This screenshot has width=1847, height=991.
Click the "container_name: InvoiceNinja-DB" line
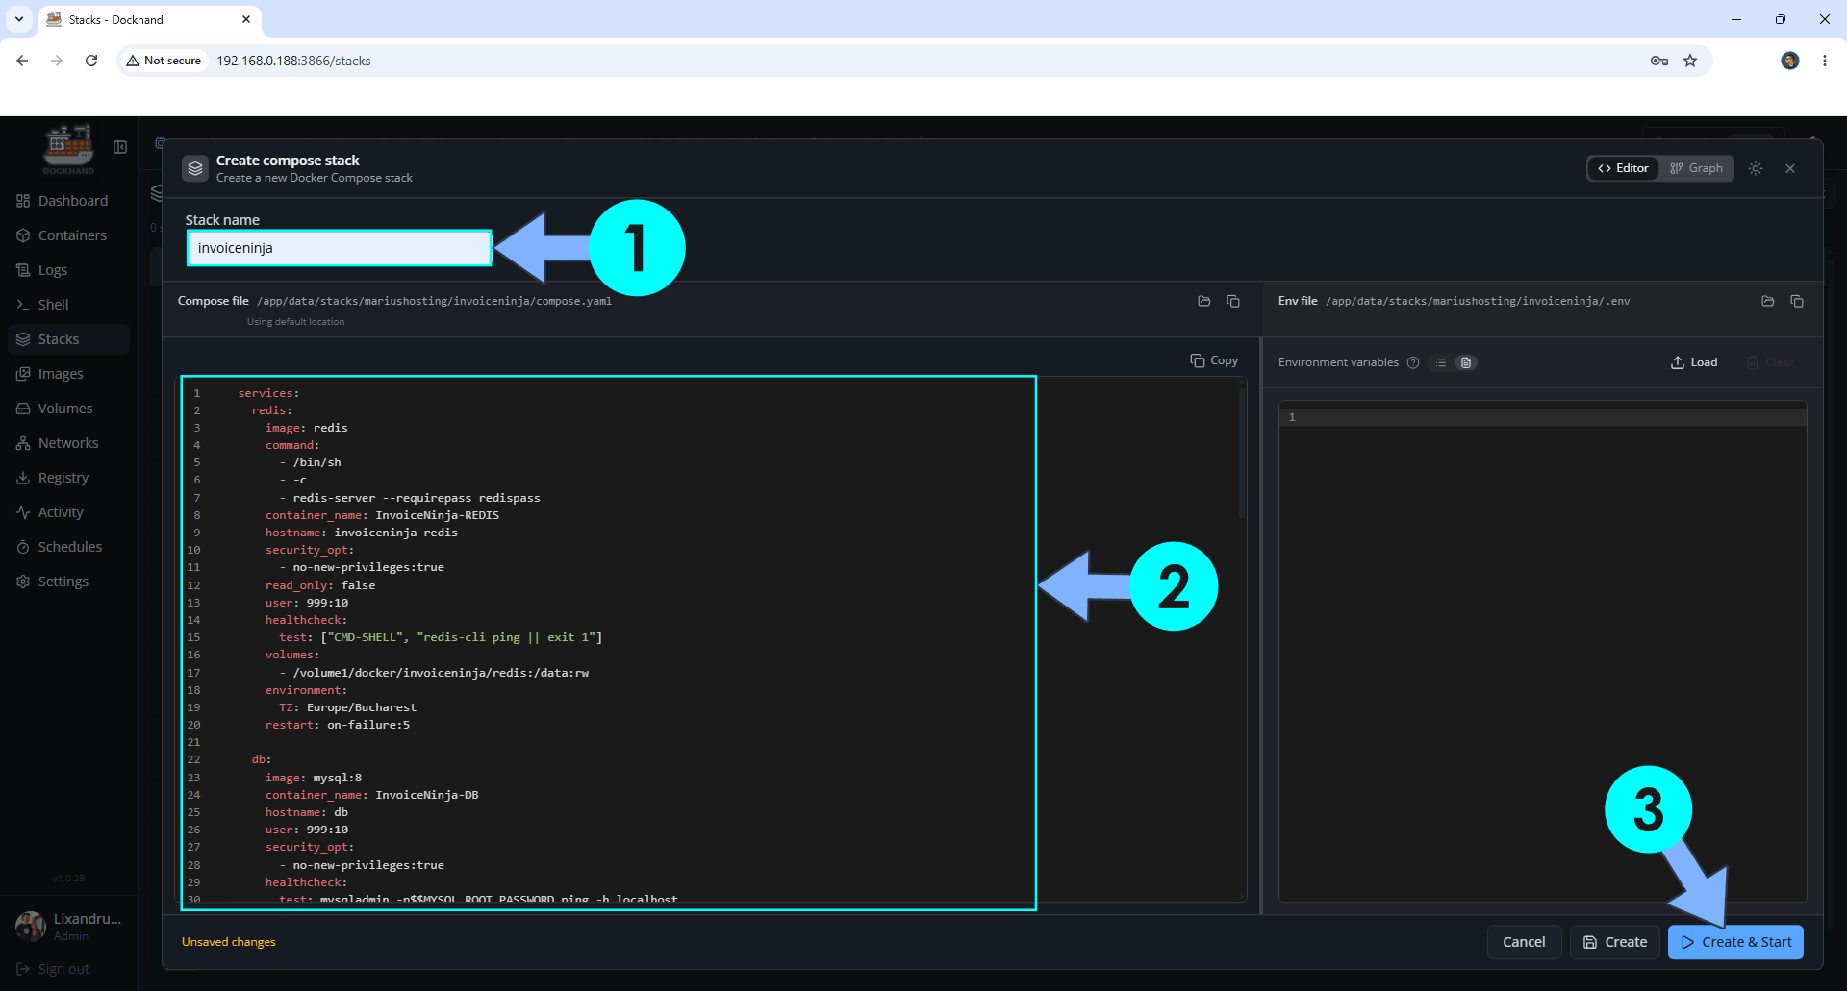[x=371, y=795]
